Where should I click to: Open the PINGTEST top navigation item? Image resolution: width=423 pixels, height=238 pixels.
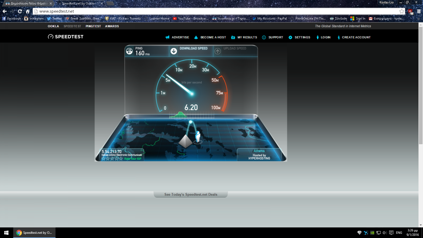tap(93, 26)
